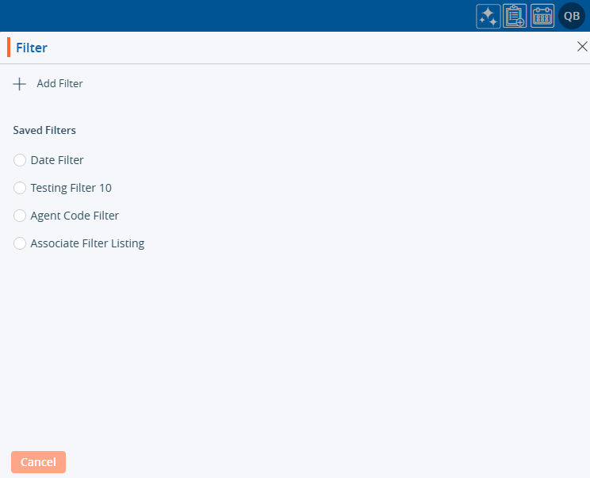Click the clipboard add-task icon
Viewport: 590px width, 478px height.
pos(515,16)
